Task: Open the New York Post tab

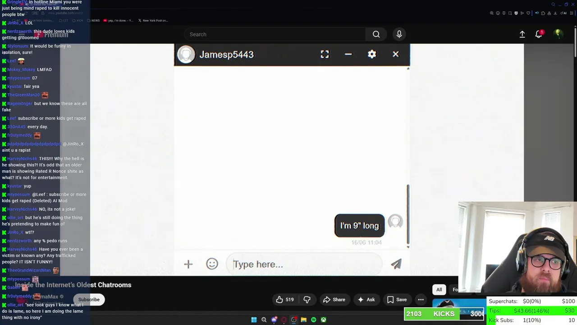Action: tap(153, 20)
